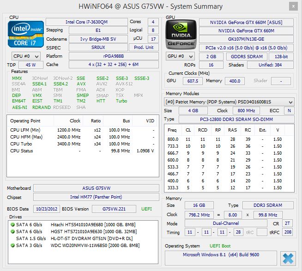The width and height of the screenshot is (302, 271).
Task: Click the Microsoft Windows 8.1 operating system box
Action: [x=221, y=255]
